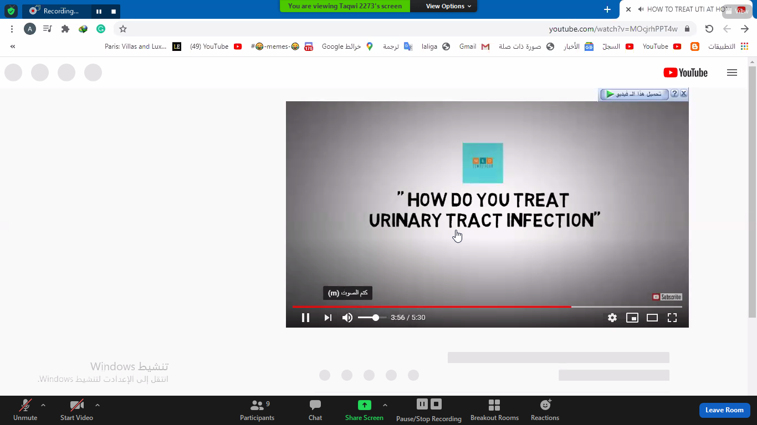The height and width of the screenshot is (425, 757).
Task: Enter fullscreen on the video player
Action: coord(672,318)
